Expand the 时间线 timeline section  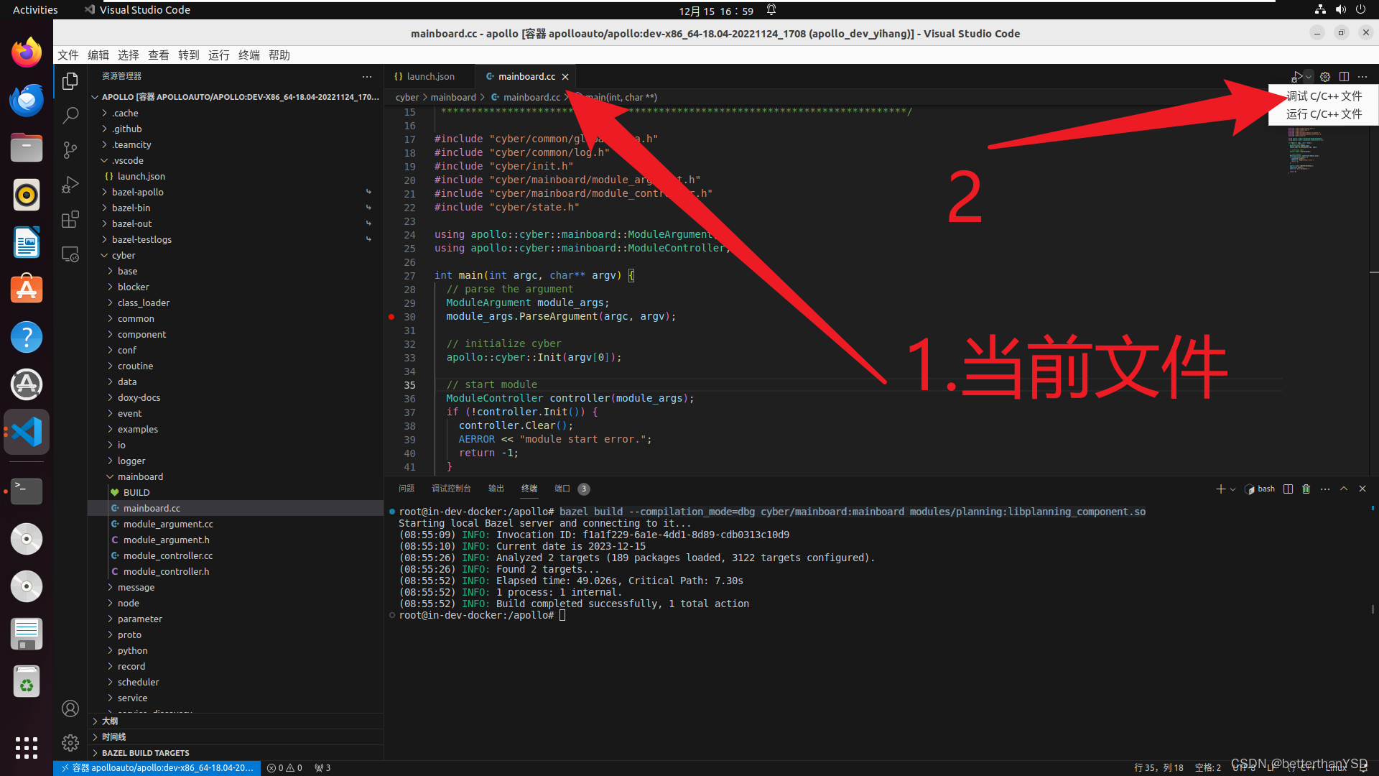(x=236, y=736)
